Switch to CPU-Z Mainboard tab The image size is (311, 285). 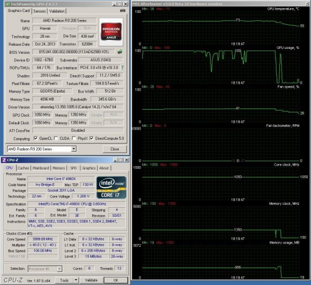(x=41, y=168)
